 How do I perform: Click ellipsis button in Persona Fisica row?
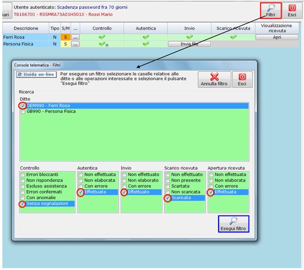(76, 44)
